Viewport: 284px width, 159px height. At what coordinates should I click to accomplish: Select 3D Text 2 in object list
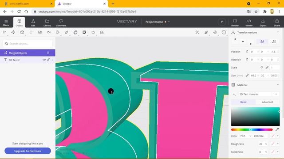28,60
